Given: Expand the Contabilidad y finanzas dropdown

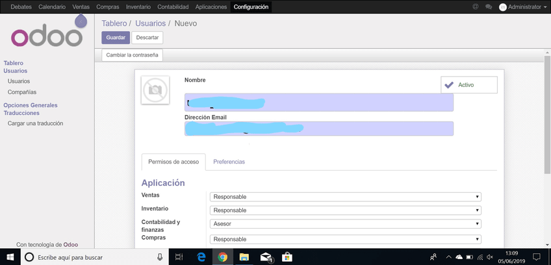Looking at the screenshot, I should [x=345, y=224].
